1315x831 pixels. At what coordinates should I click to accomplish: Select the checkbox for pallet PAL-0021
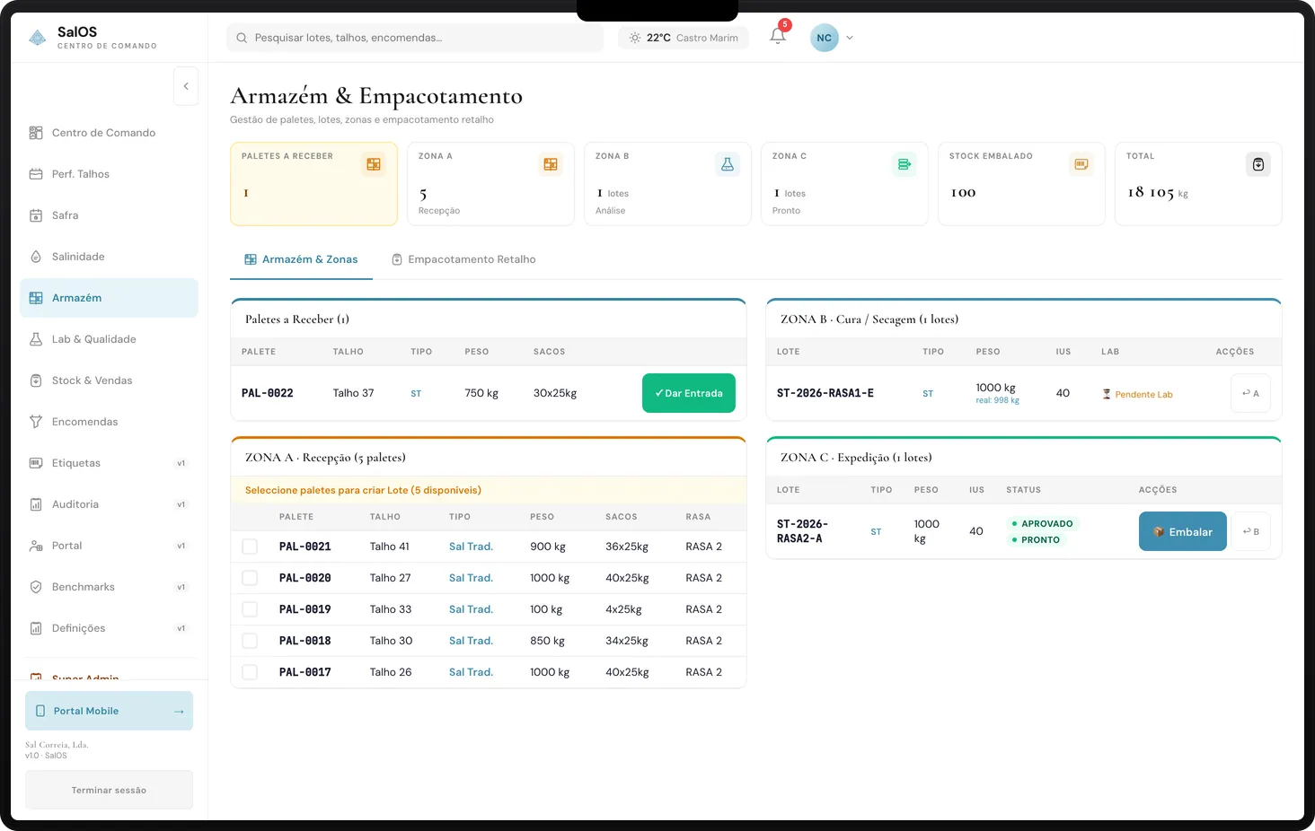(x=250, y=547)
